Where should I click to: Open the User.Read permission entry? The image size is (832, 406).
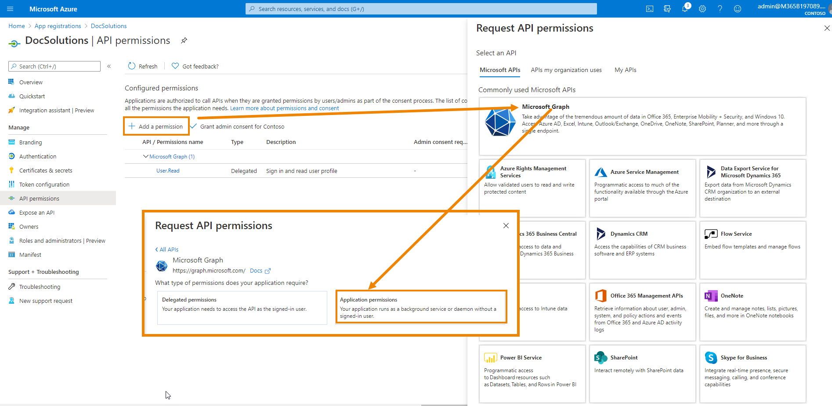(x=168, y=171)
